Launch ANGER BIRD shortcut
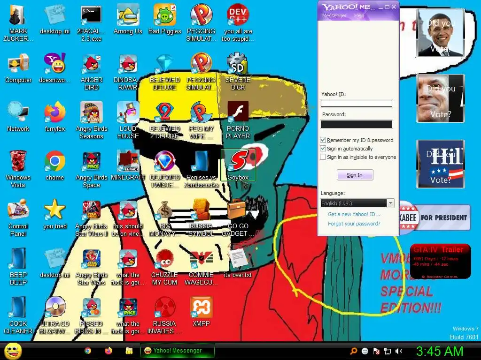The image size is (481, 360). 91,72
